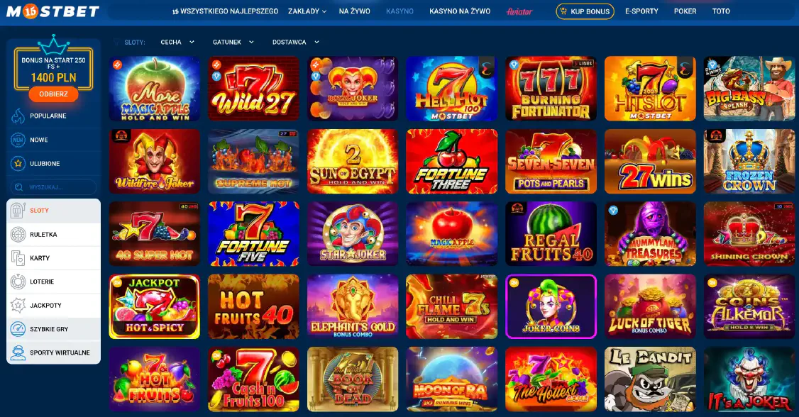This screenshot has height=417, width=799.
Task: Click the Odbierz bonus button
Action: tap(53, 94)
